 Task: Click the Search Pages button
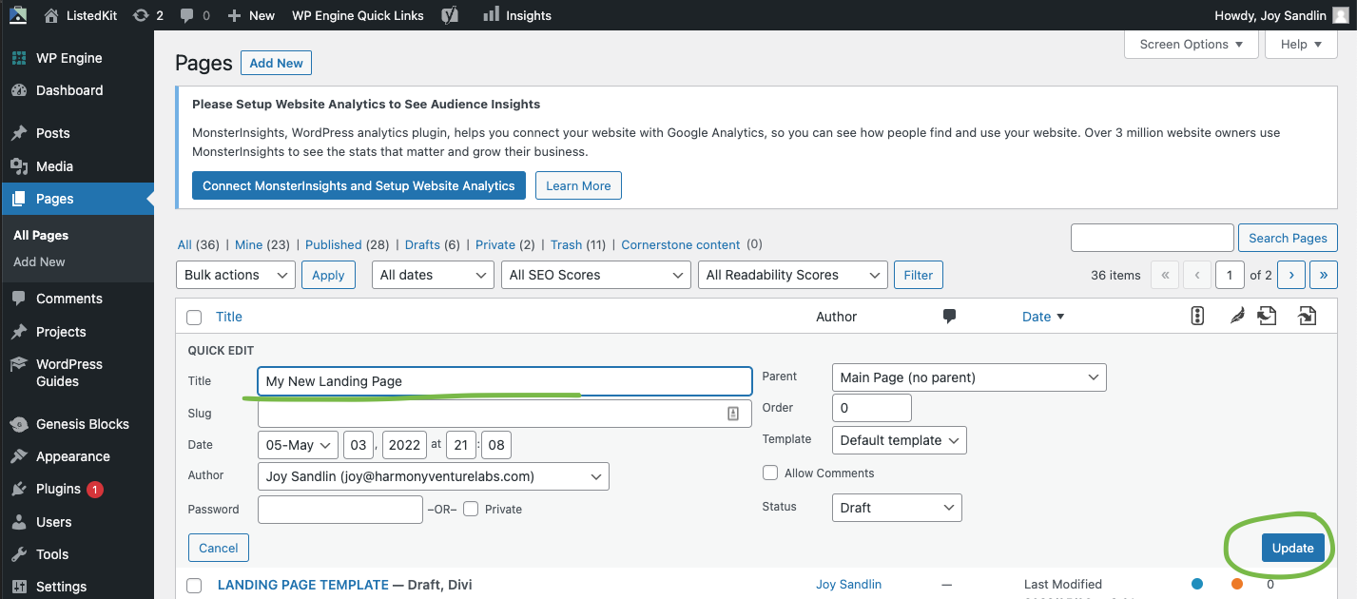click(x=1288, y=238)
